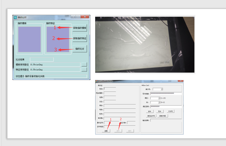Click the 出生 birth date field
This screenshot has height=146, width=226.
[110, 101]
